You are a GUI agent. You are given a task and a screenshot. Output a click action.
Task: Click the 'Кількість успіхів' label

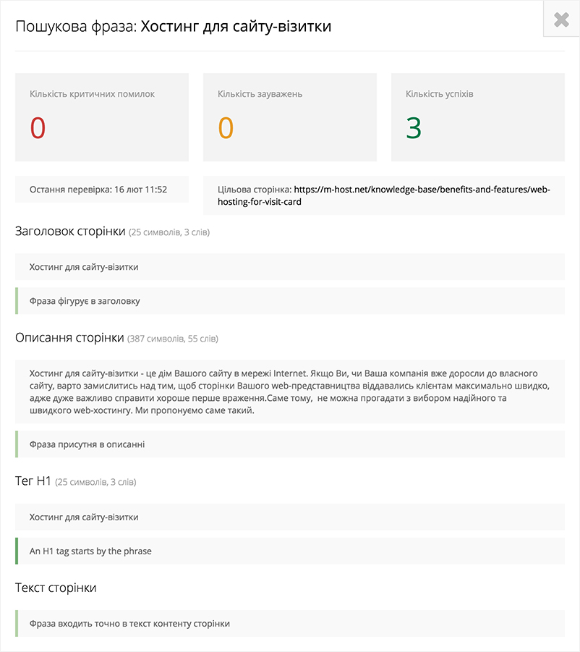(440, 94)
